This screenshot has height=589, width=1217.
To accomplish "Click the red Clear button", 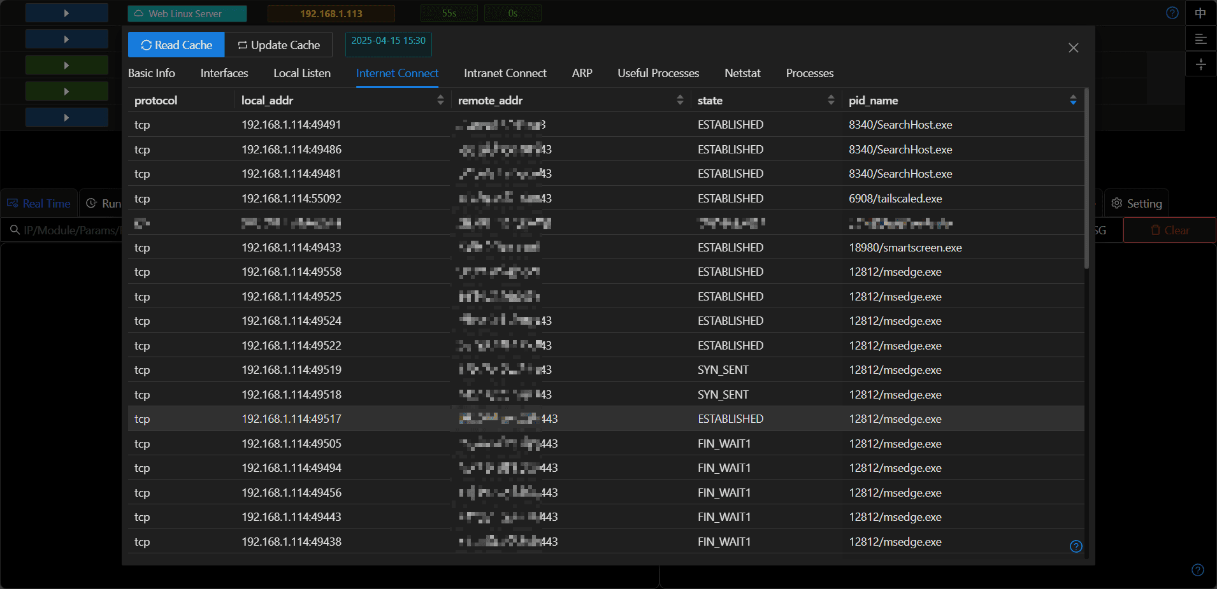I will [x=1170, y=230].
